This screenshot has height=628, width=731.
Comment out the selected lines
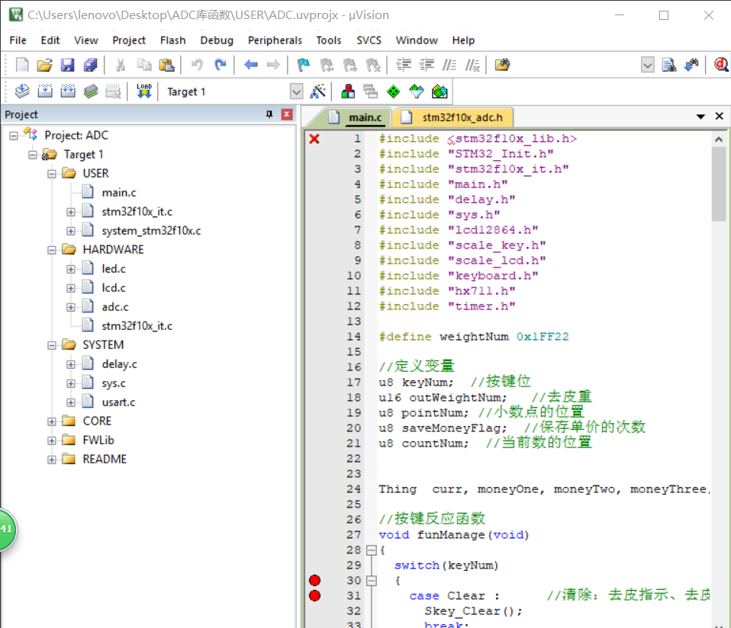coord(449,65)
